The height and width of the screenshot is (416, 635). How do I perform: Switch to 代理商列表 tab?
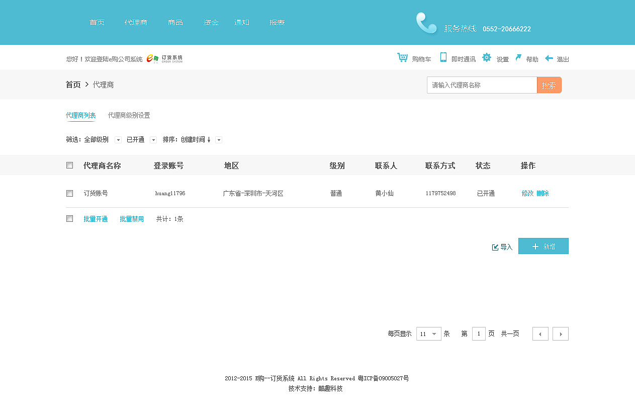click(80, 116)
